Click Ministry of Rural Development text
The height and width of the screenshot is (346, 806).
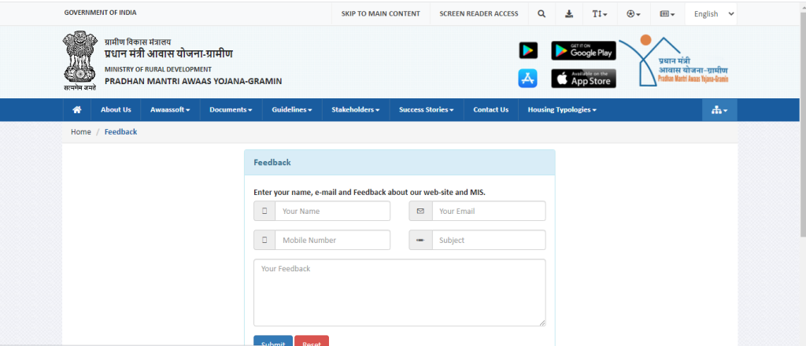157,69
